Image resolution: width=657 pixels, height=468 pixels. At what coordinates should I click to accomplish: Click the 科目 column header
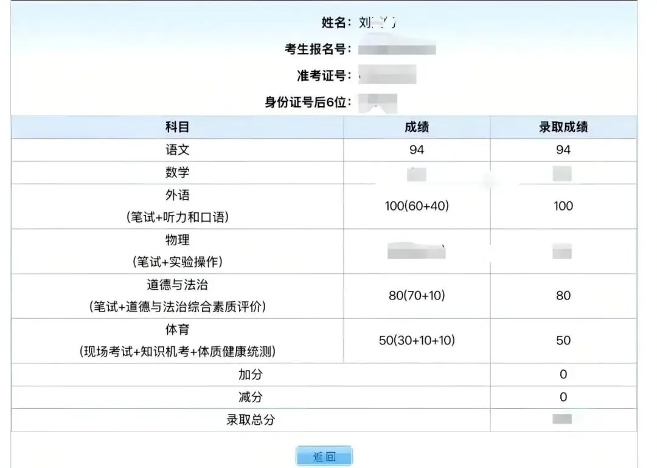pyautogui.click(x=177, y=127)
